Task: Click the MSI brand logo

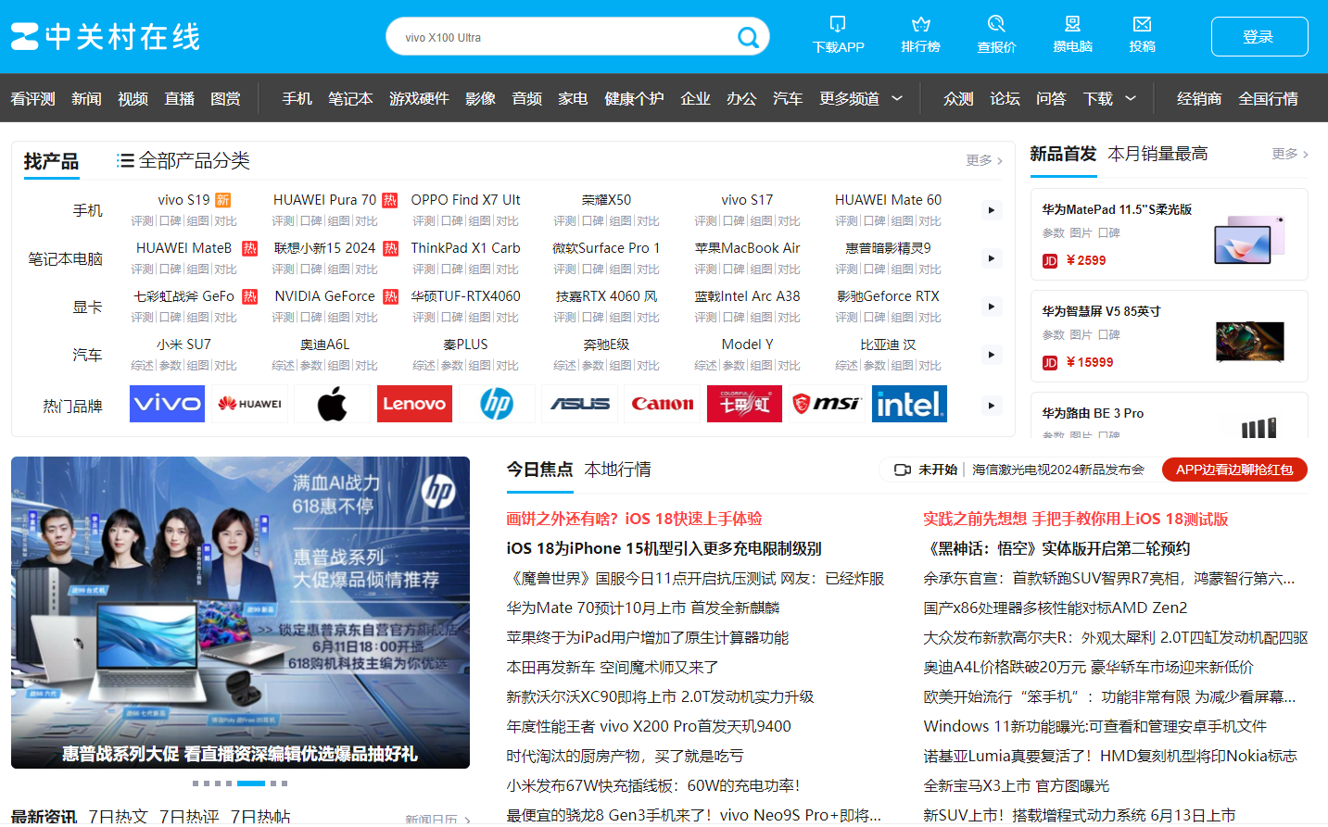Action: (828, 404)
